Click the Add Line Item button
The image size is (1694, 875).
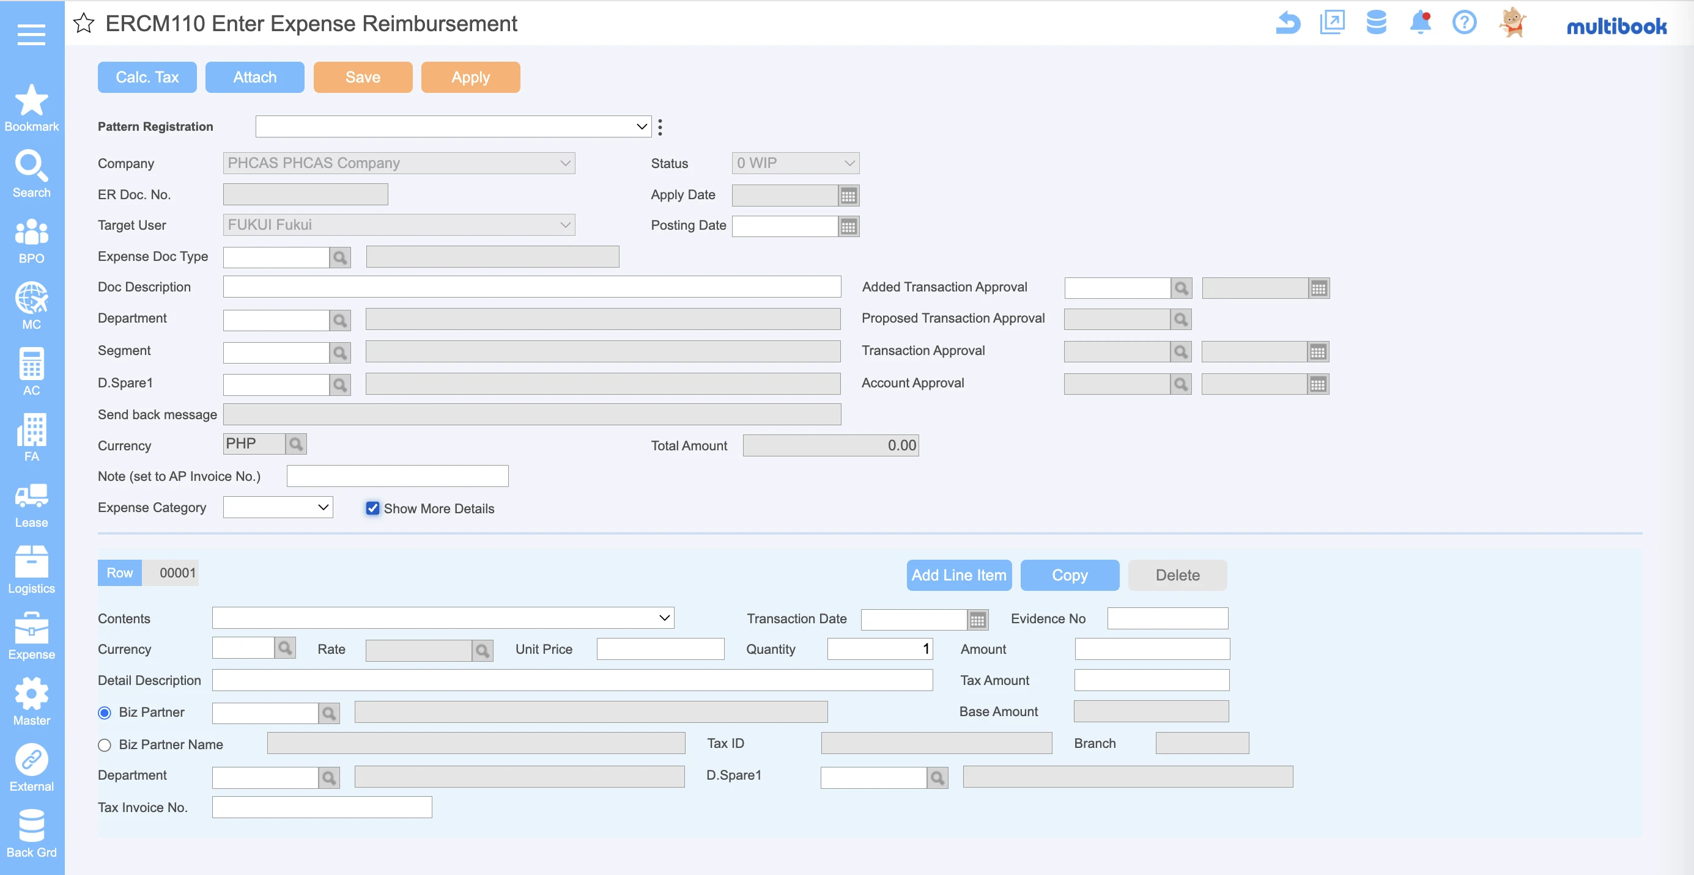[x=958, y=576]
